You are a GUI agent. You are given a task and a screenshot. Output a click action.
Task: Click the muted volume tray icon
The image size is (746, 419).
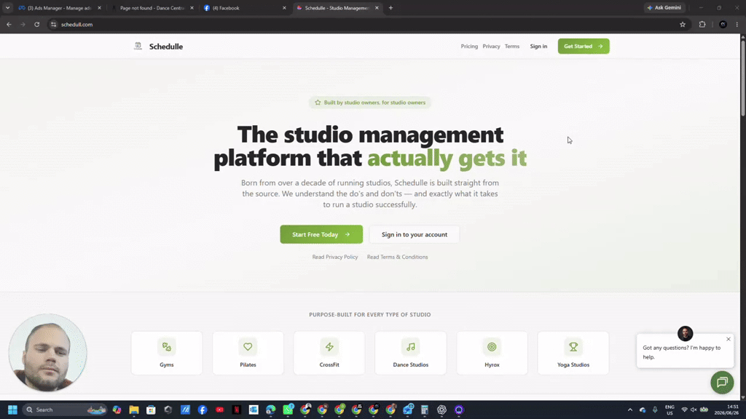[694, 410]
